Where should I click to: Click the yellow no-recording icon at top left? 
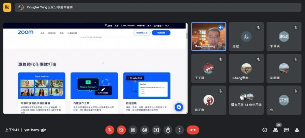click(x=7, y=7)
